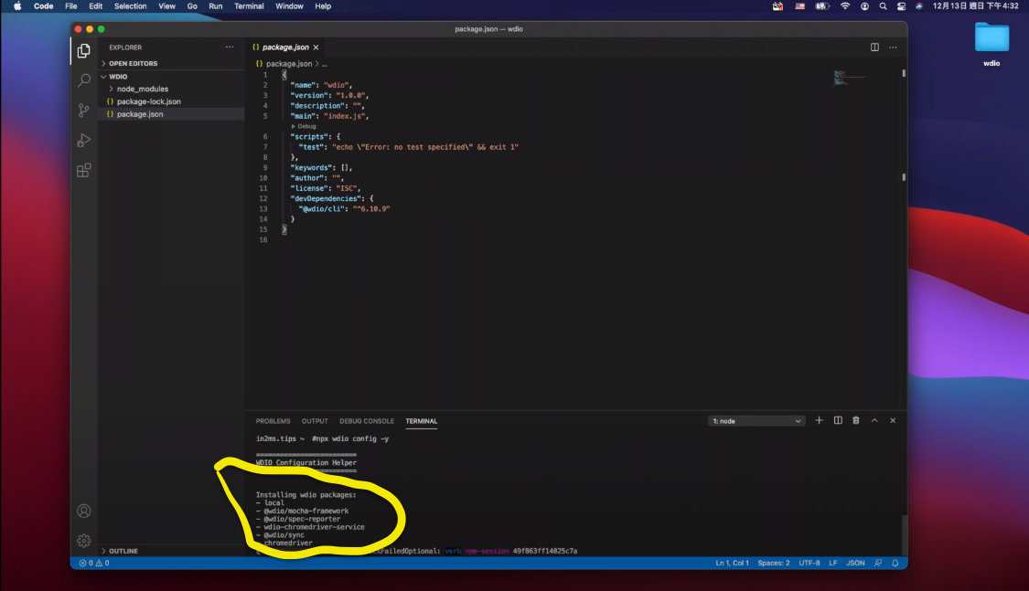Split the terminal panel
Screen dimensions: 1029x591
click(838, 421)
